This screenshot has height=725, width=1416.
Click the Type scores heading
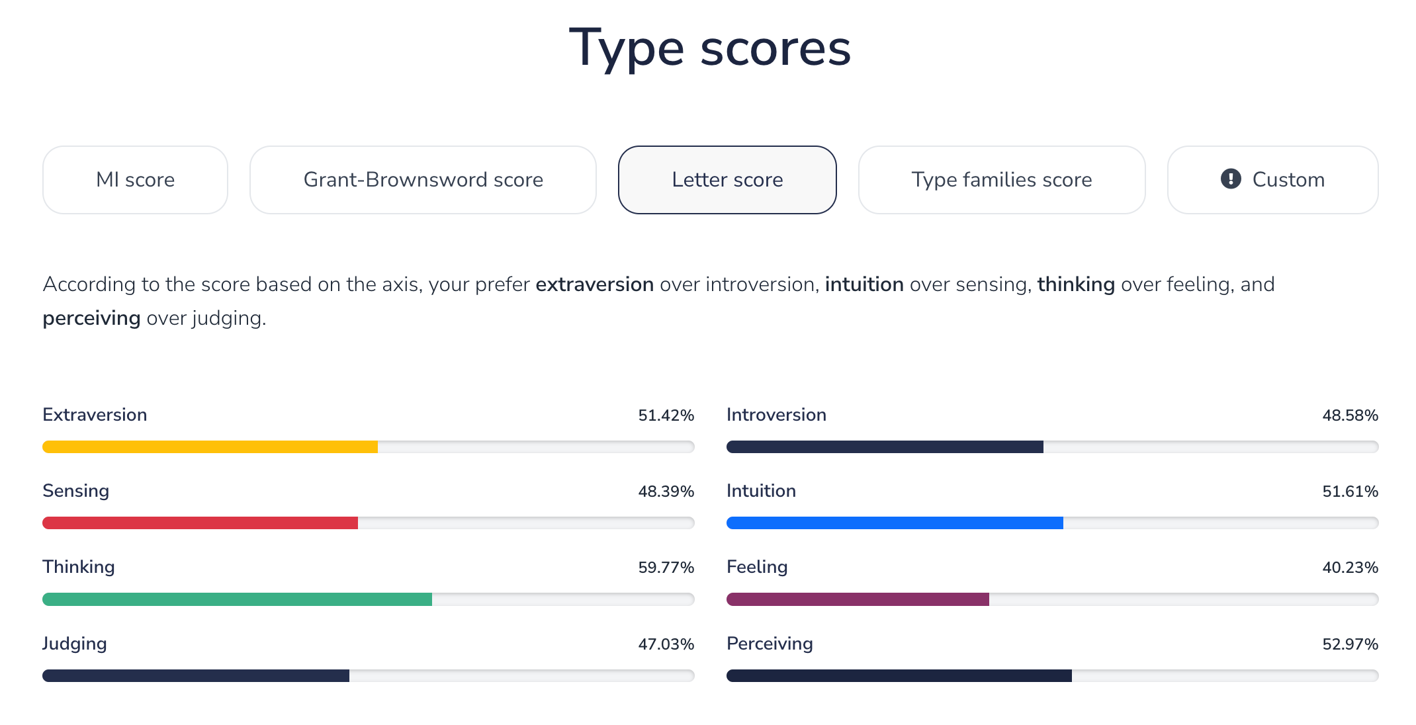pyautogui.click(x=709, y=48)
